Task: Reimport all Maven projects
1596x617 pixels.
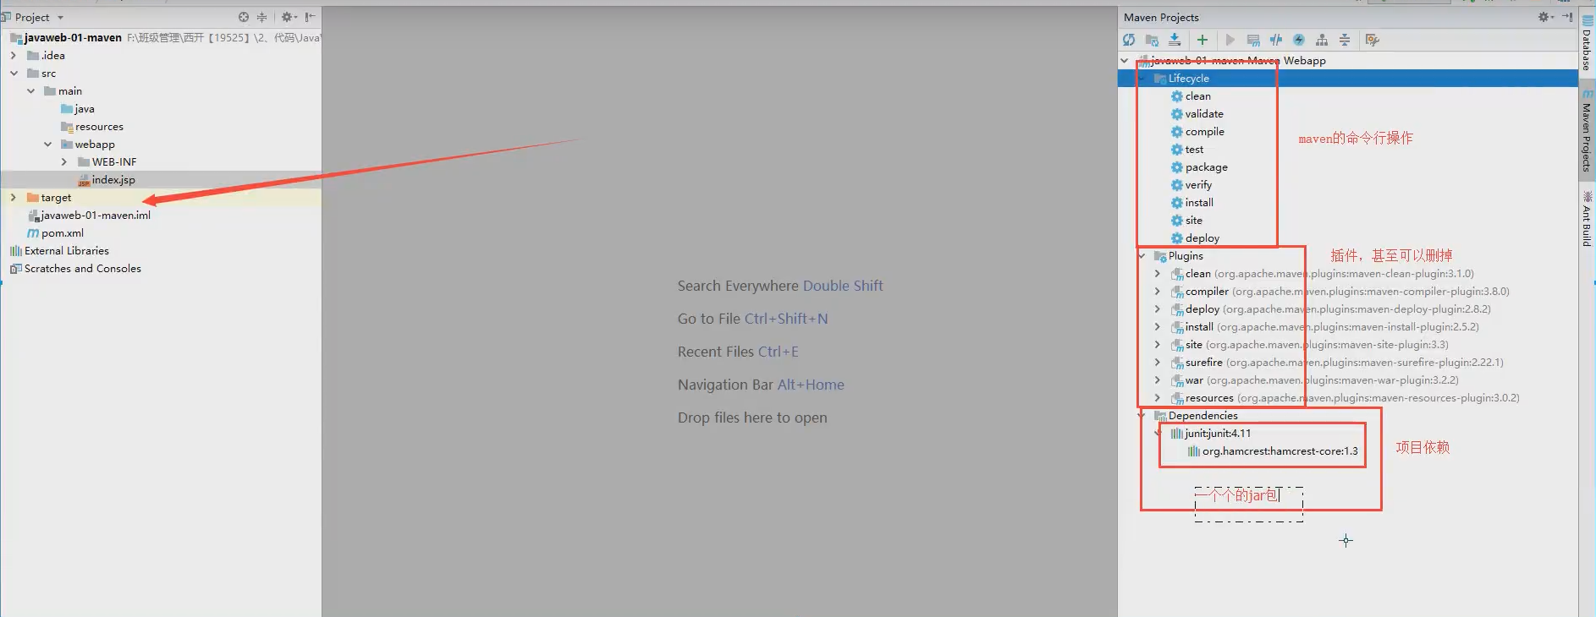Action: click(1129, 40)
